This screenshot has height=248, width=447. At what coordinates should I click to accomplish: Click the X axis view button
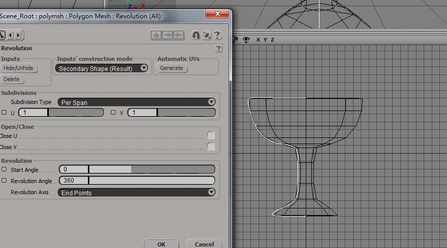coord(258,40)
